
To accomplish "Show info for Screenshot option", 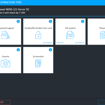I will 51,50.
